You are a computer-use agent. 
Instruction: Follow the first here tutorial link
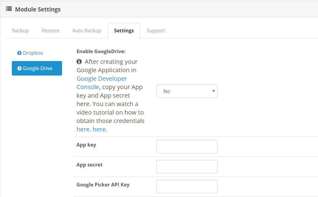[x=84, y=129]
